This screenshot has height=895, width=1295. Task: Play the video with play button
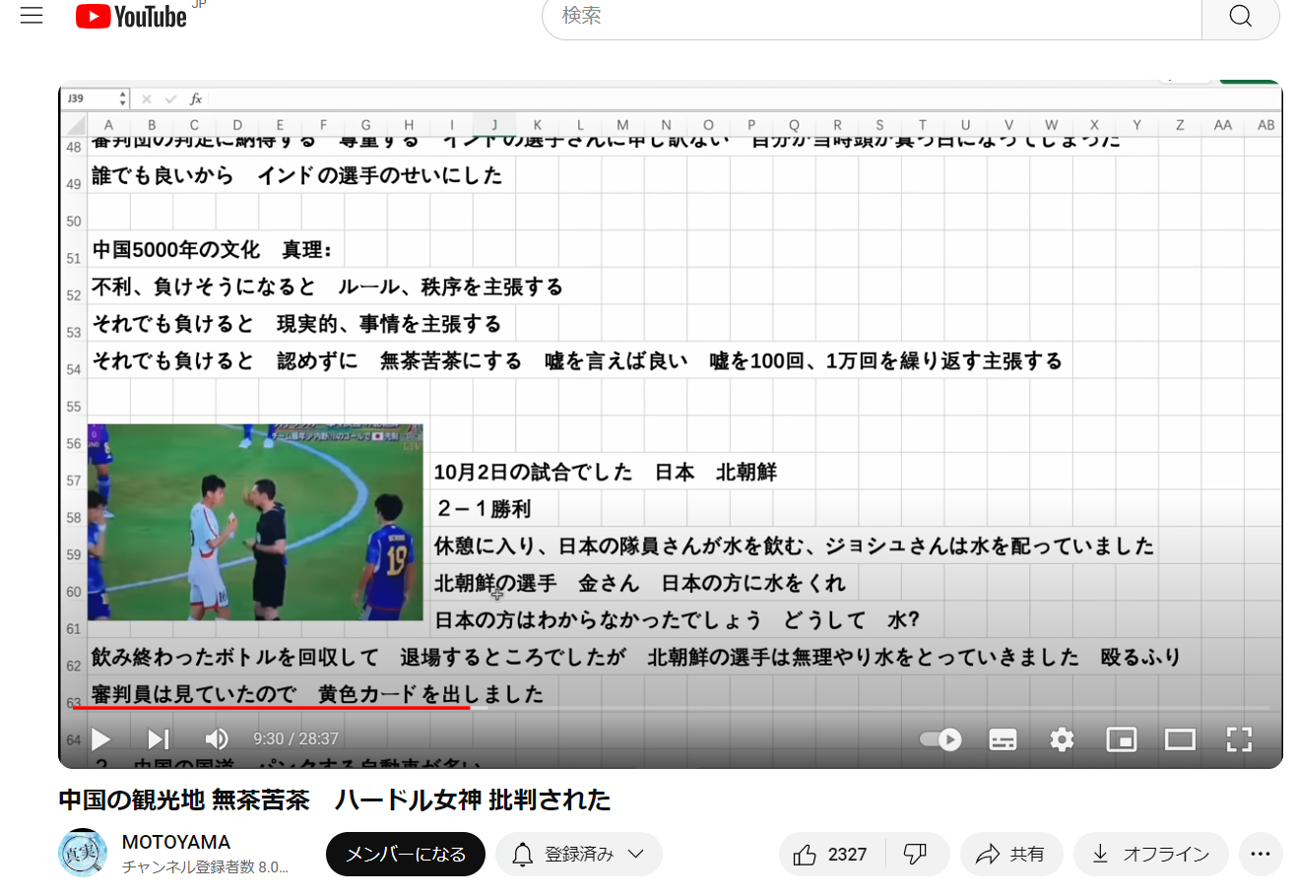[100, 739]
